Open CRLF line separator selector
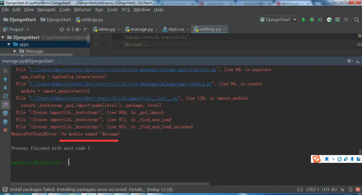This screenshot has width=362, height=195. tap(312, 189)
